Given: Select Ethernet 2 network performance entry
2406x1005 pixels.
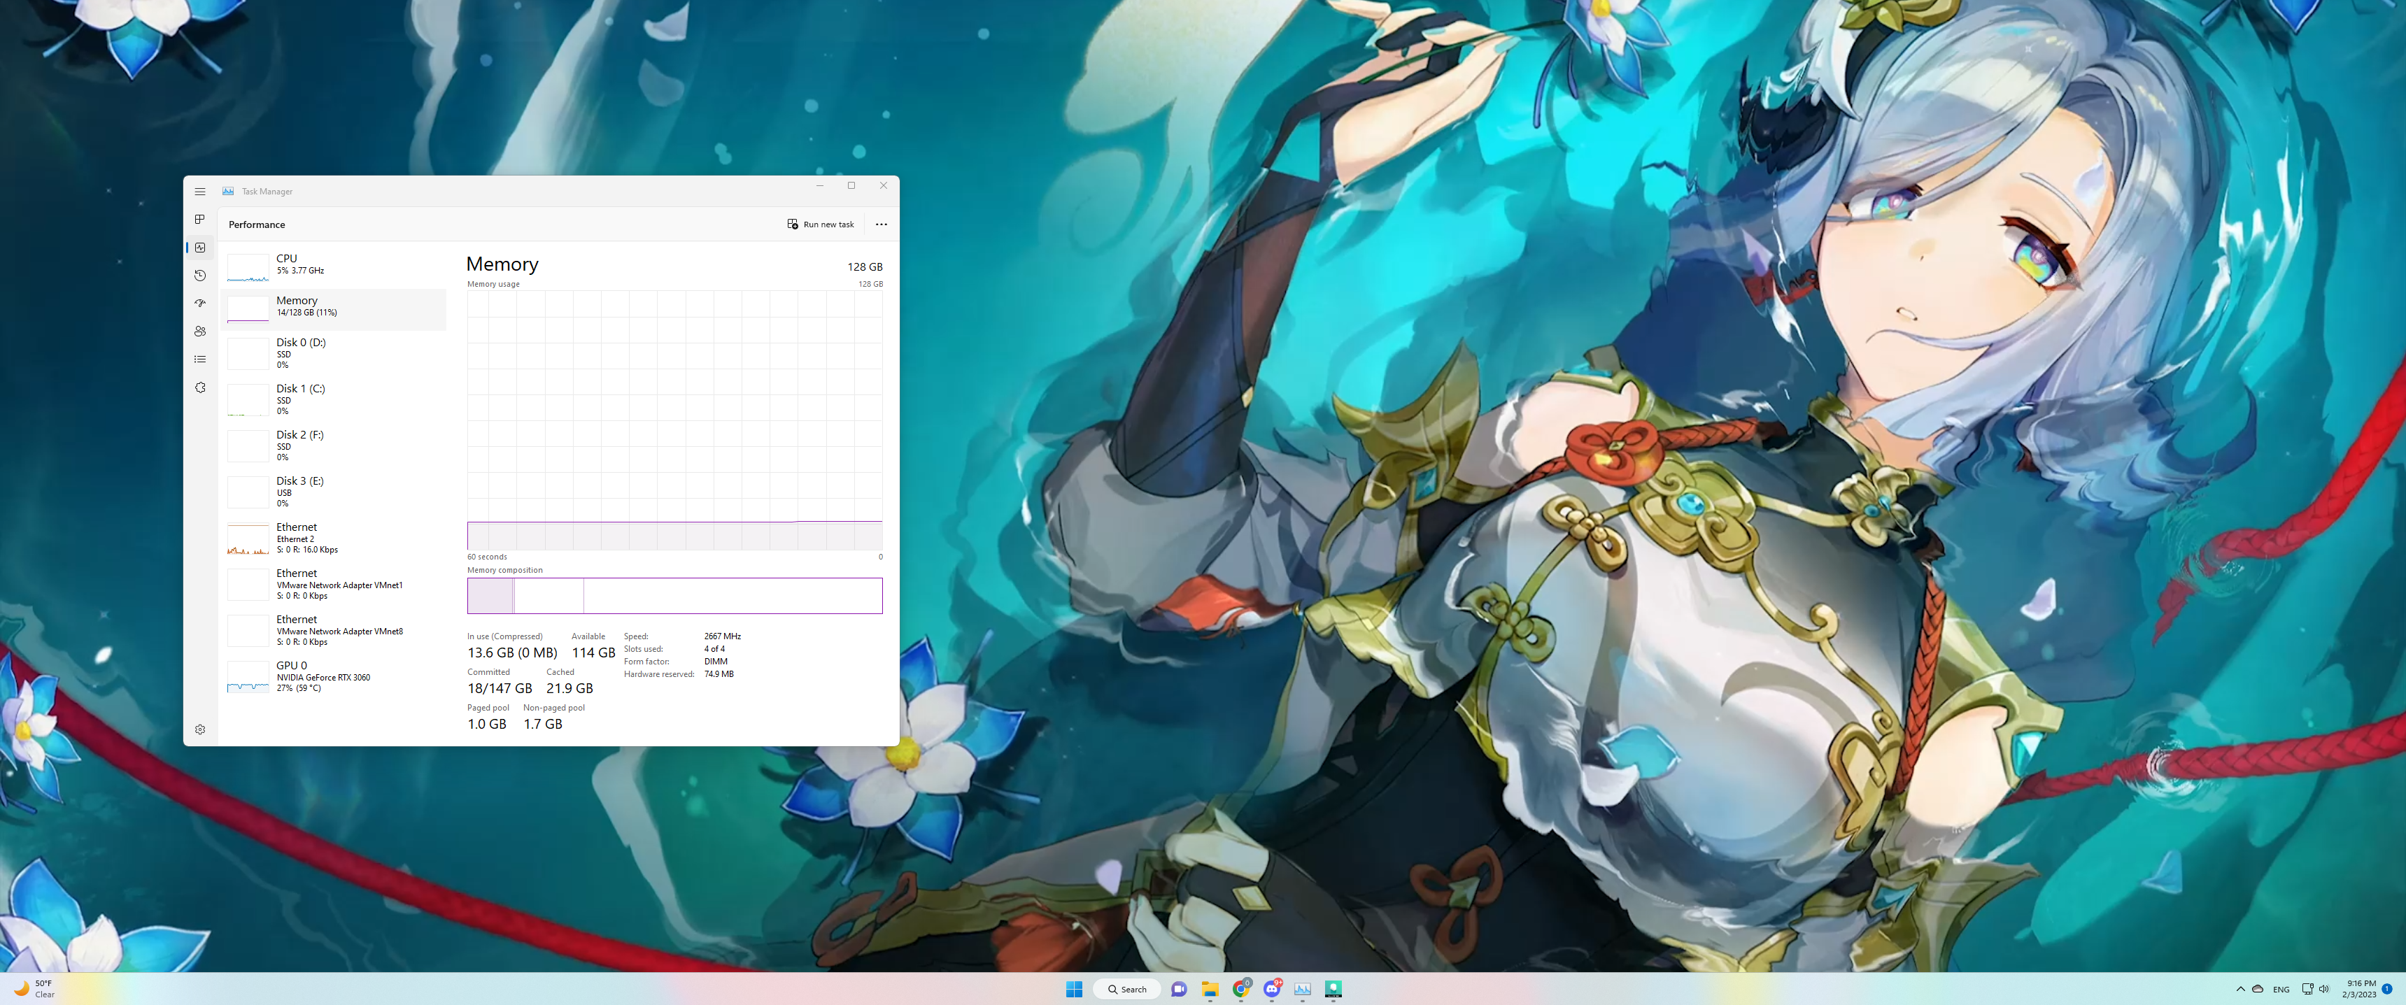Looking at the screenshot, I should [334, 538].
